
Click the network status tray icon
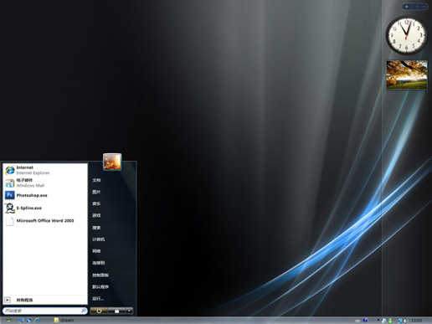pyautogui.click(x=400, y=321)
